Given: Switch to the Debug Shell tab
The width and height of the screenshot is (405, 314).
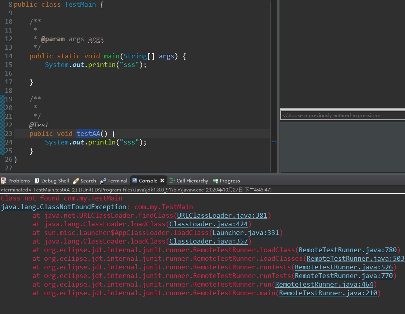Looking at the screenshot, I should point(52,180).
